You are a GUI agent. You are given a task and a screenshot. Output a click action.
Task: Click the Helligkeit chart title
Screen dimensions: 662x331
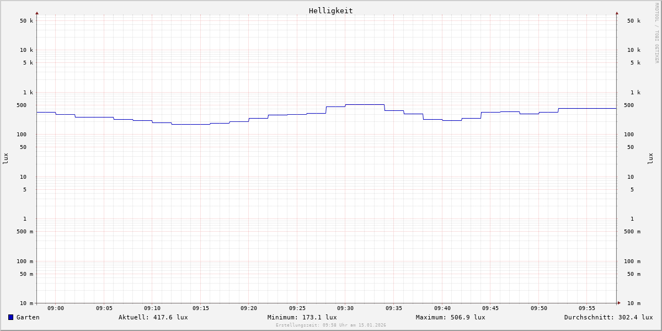tap(330, 10)
